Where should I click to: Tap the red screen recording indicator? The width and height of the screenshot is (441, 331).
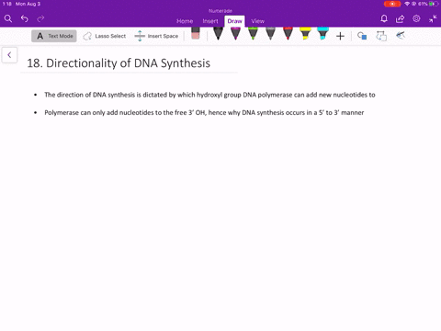(x=392, y=4)
